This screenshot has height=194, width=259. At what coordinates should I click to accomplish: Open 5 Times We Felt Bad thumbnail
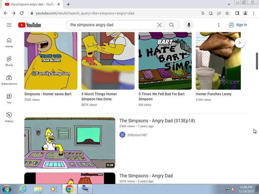tap(165, 61)
